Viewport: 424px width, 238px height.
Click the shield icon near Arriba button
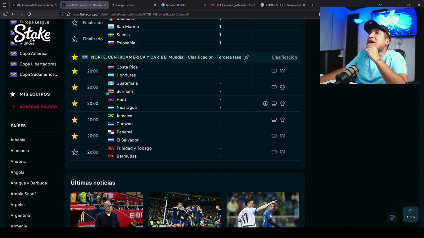click(x=392, y=218)
